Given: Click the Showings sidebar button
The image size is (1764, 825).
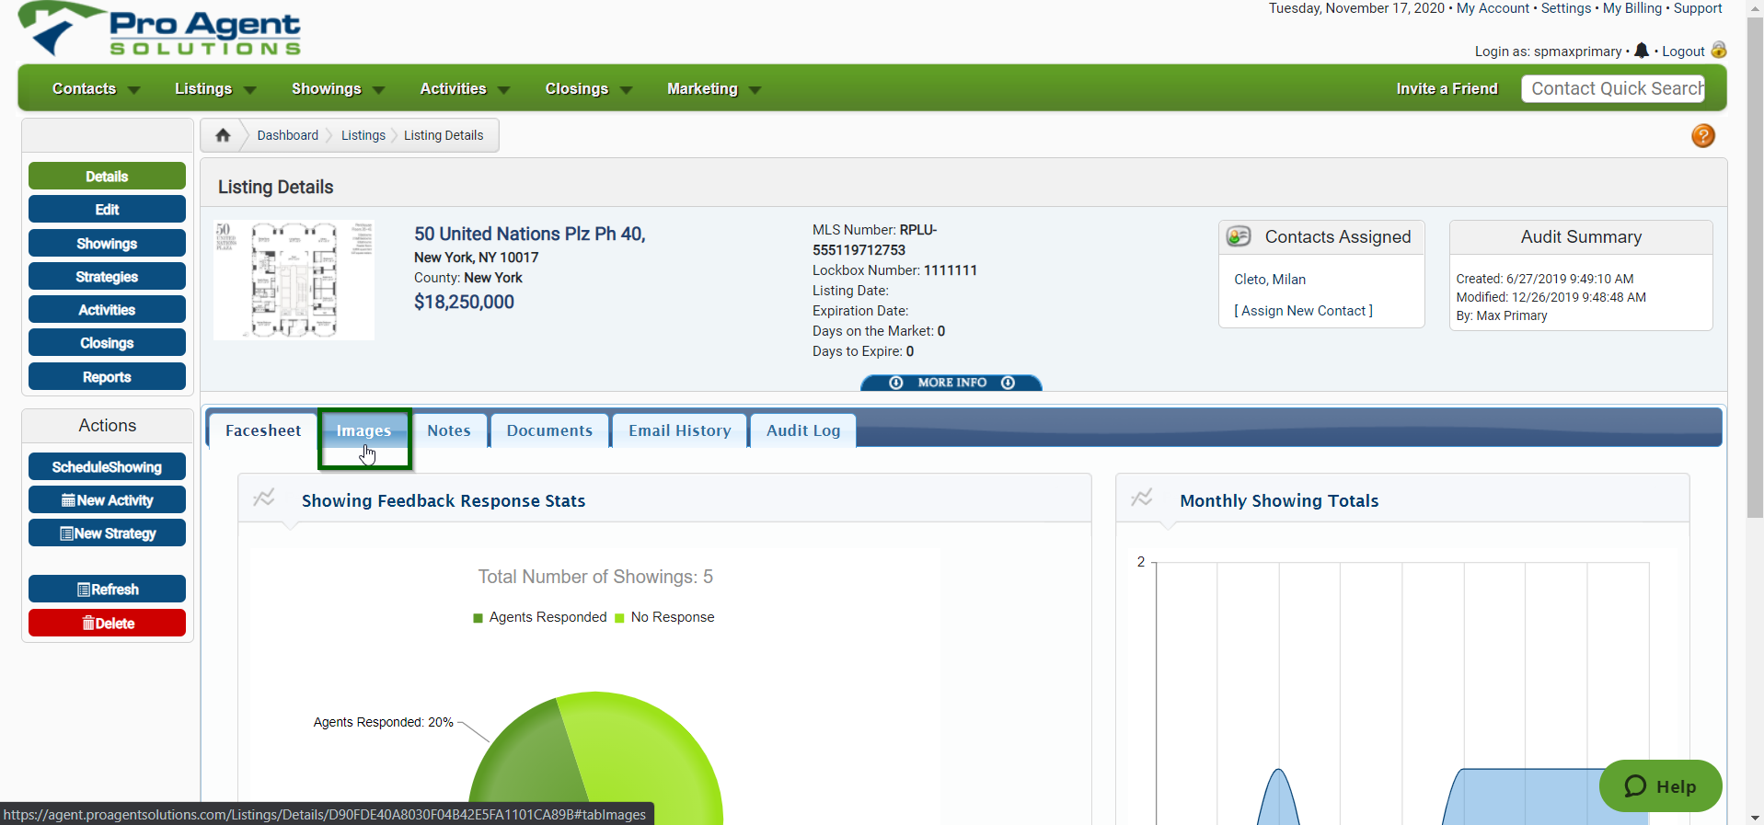Looking at the screenshot, I should (x=107, y=243).
